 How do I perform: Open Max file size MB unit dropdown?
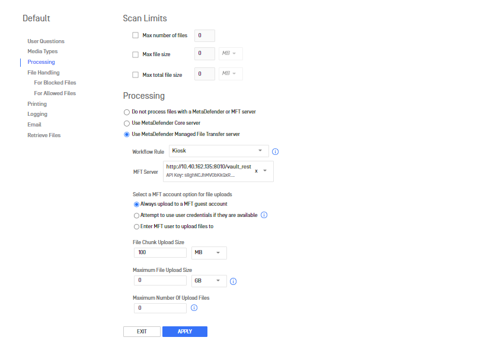(x=231, y=54)
